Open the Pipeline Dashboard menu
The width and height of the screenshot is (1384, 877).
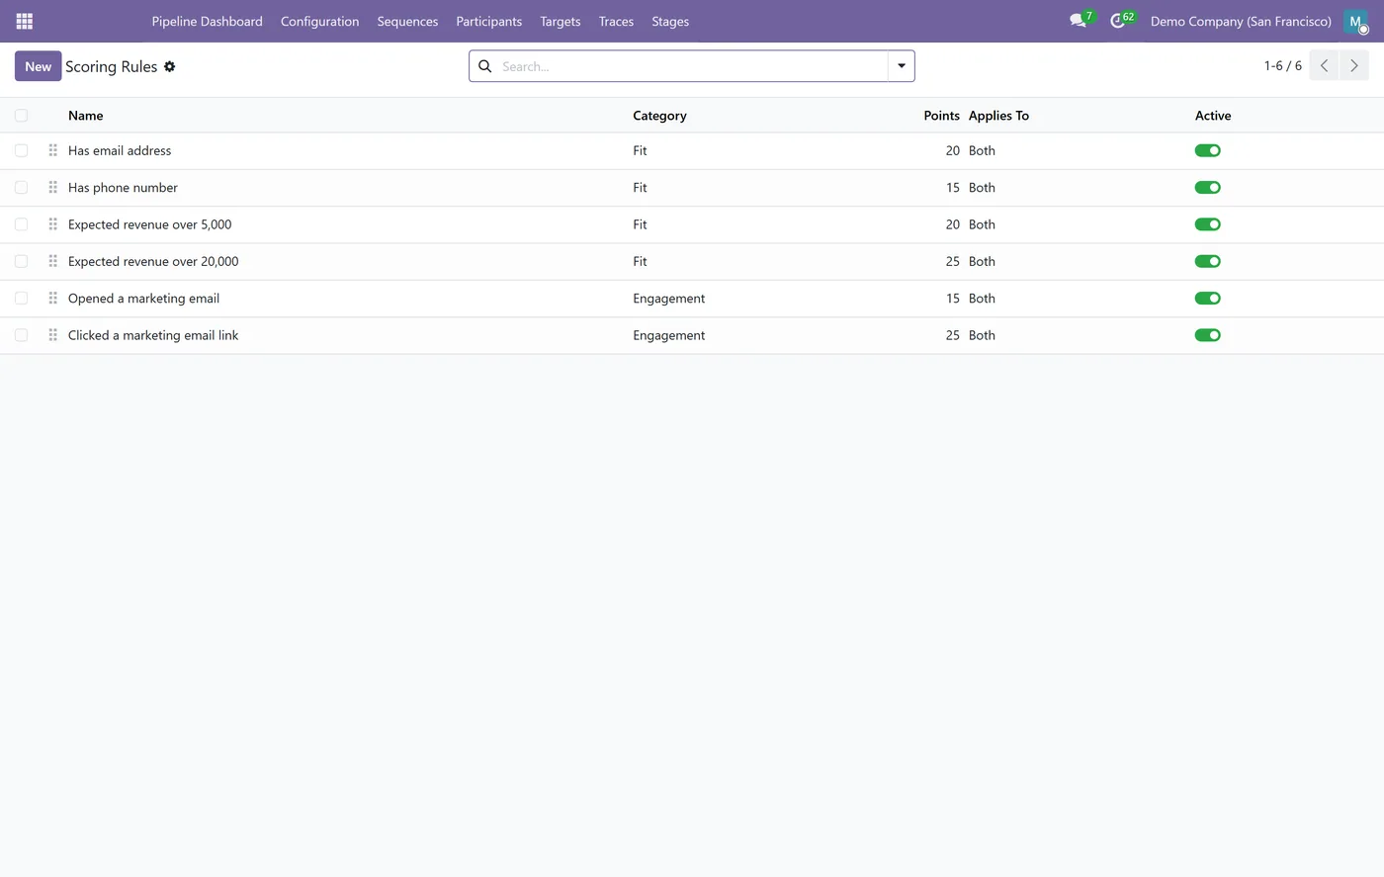(x=208, y=21)
